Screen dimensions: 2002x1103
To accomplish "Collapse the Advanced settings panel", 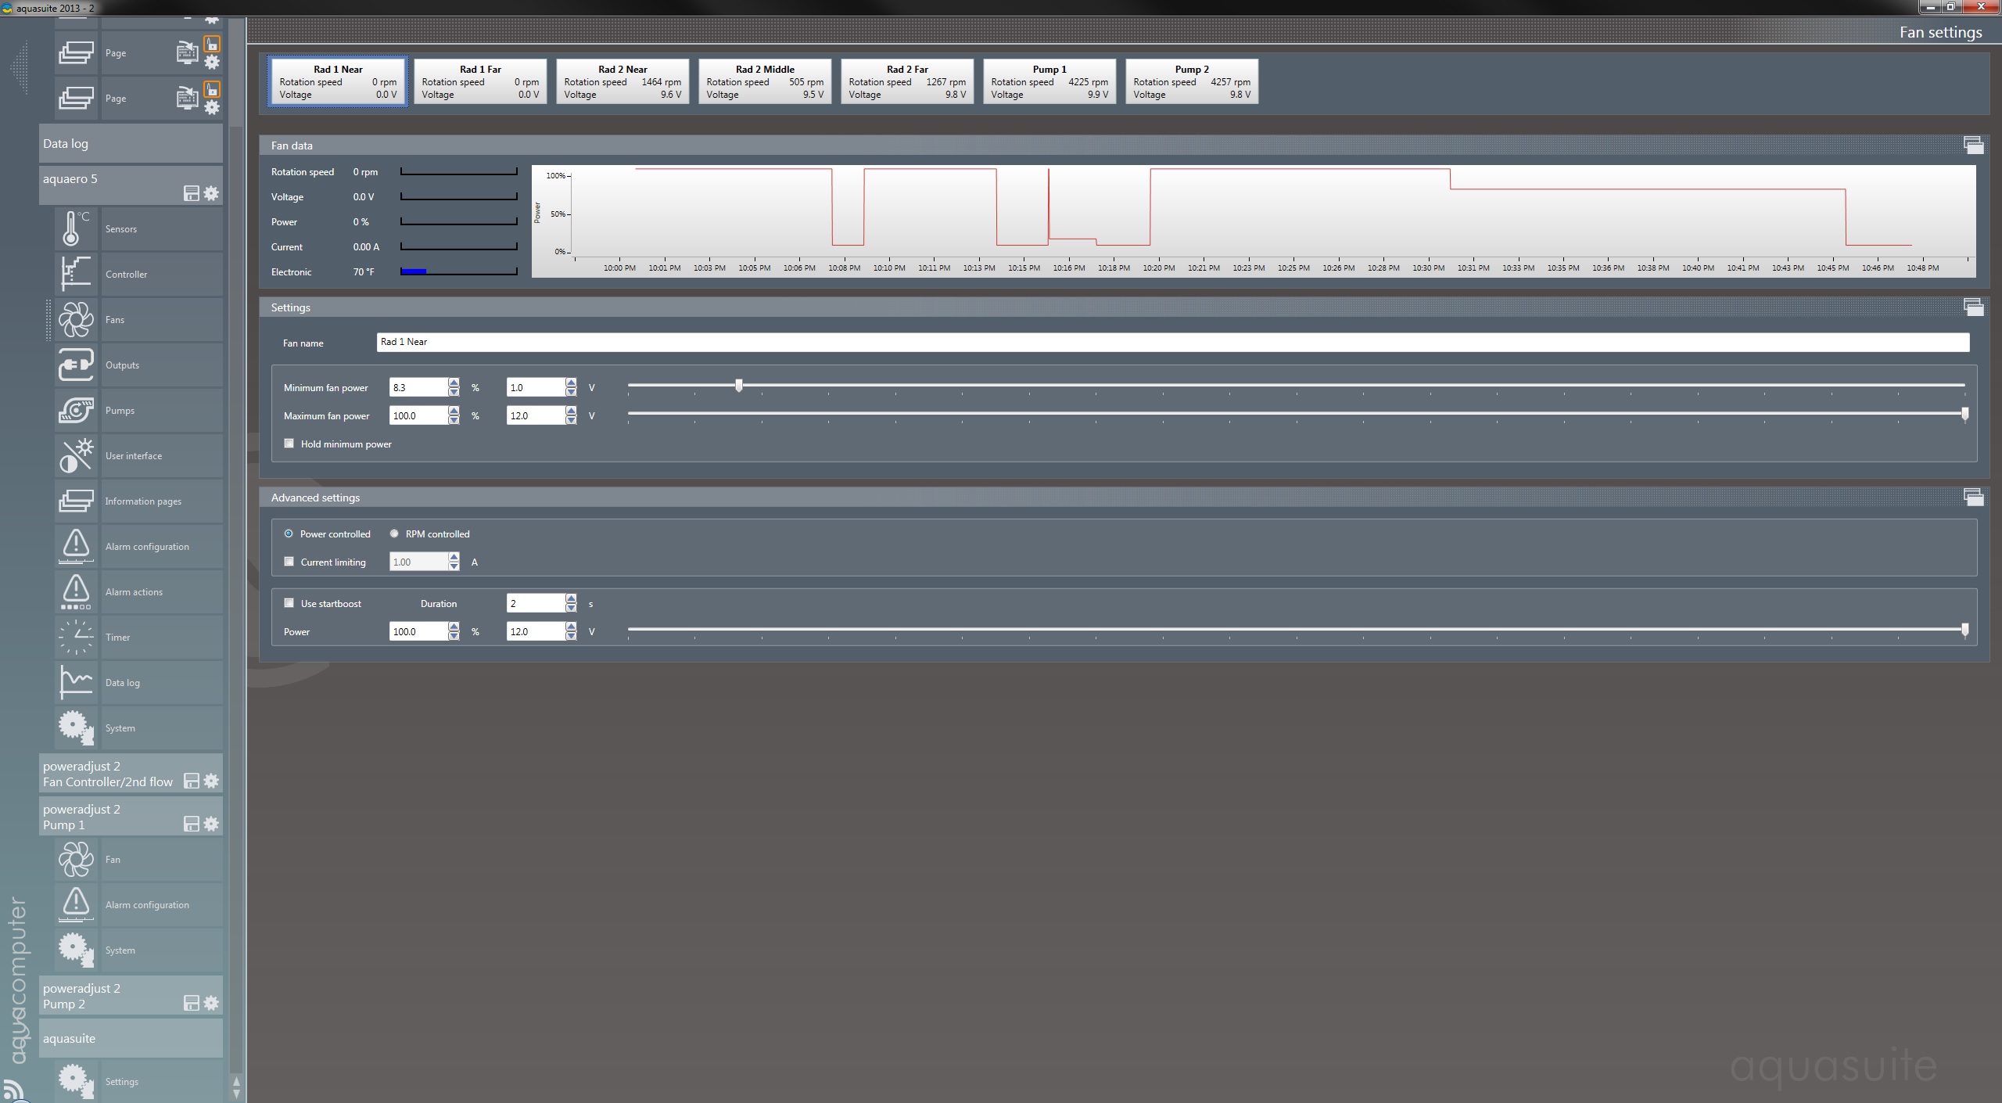I will [x=1972, y=498].
